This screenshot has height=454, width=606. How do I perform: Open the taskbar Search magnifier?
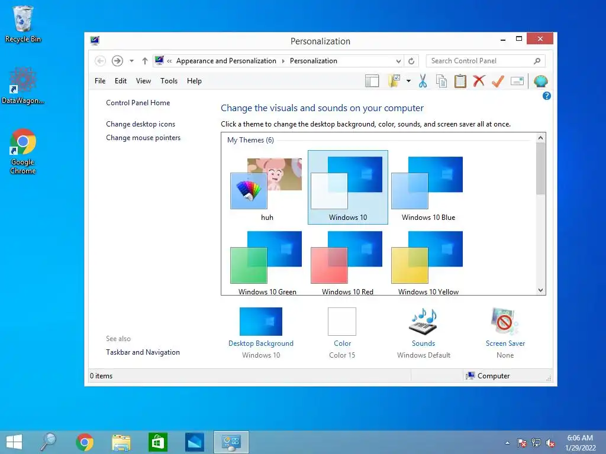[x=49, y=442]
